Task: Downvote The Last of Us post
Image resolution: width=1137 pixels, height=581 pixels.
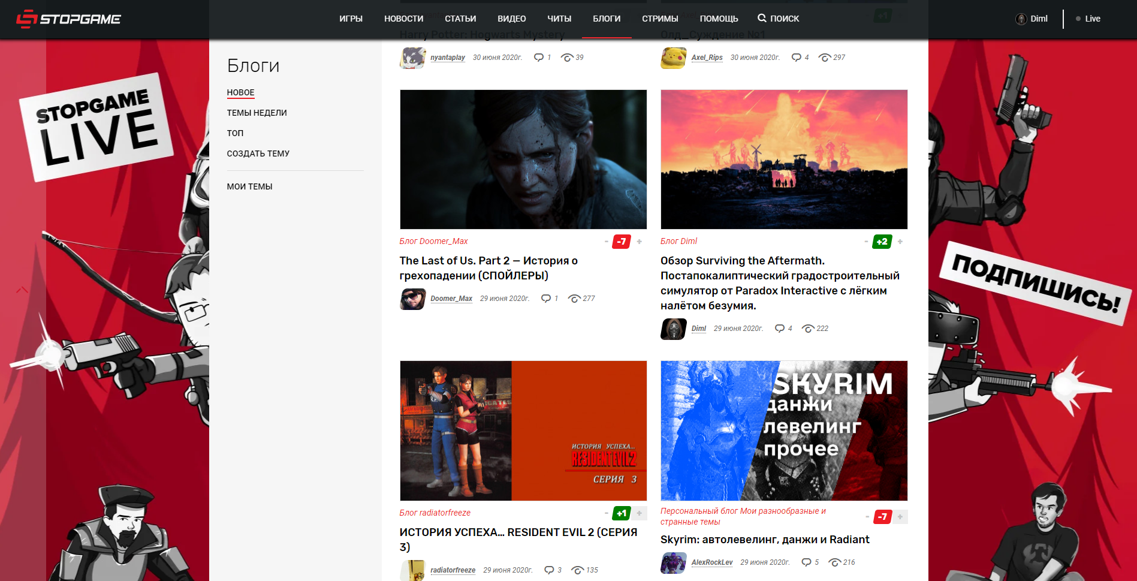Action: point(607,242)
